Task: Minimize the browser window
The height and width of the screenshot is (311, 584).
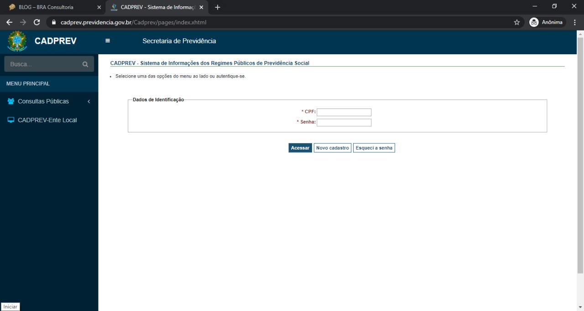Action: pyautogui.click(x=535, y=6)
